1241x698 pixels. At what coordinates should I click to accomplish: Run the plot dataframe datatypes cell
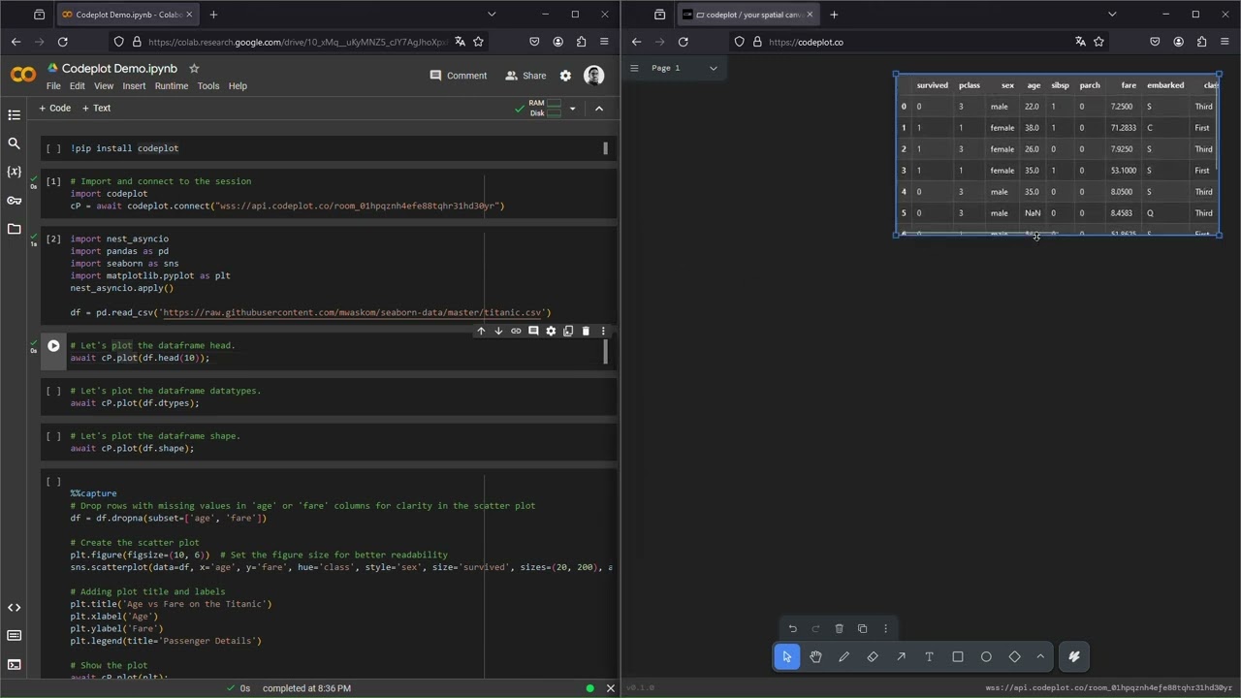[x=53, y=391]
